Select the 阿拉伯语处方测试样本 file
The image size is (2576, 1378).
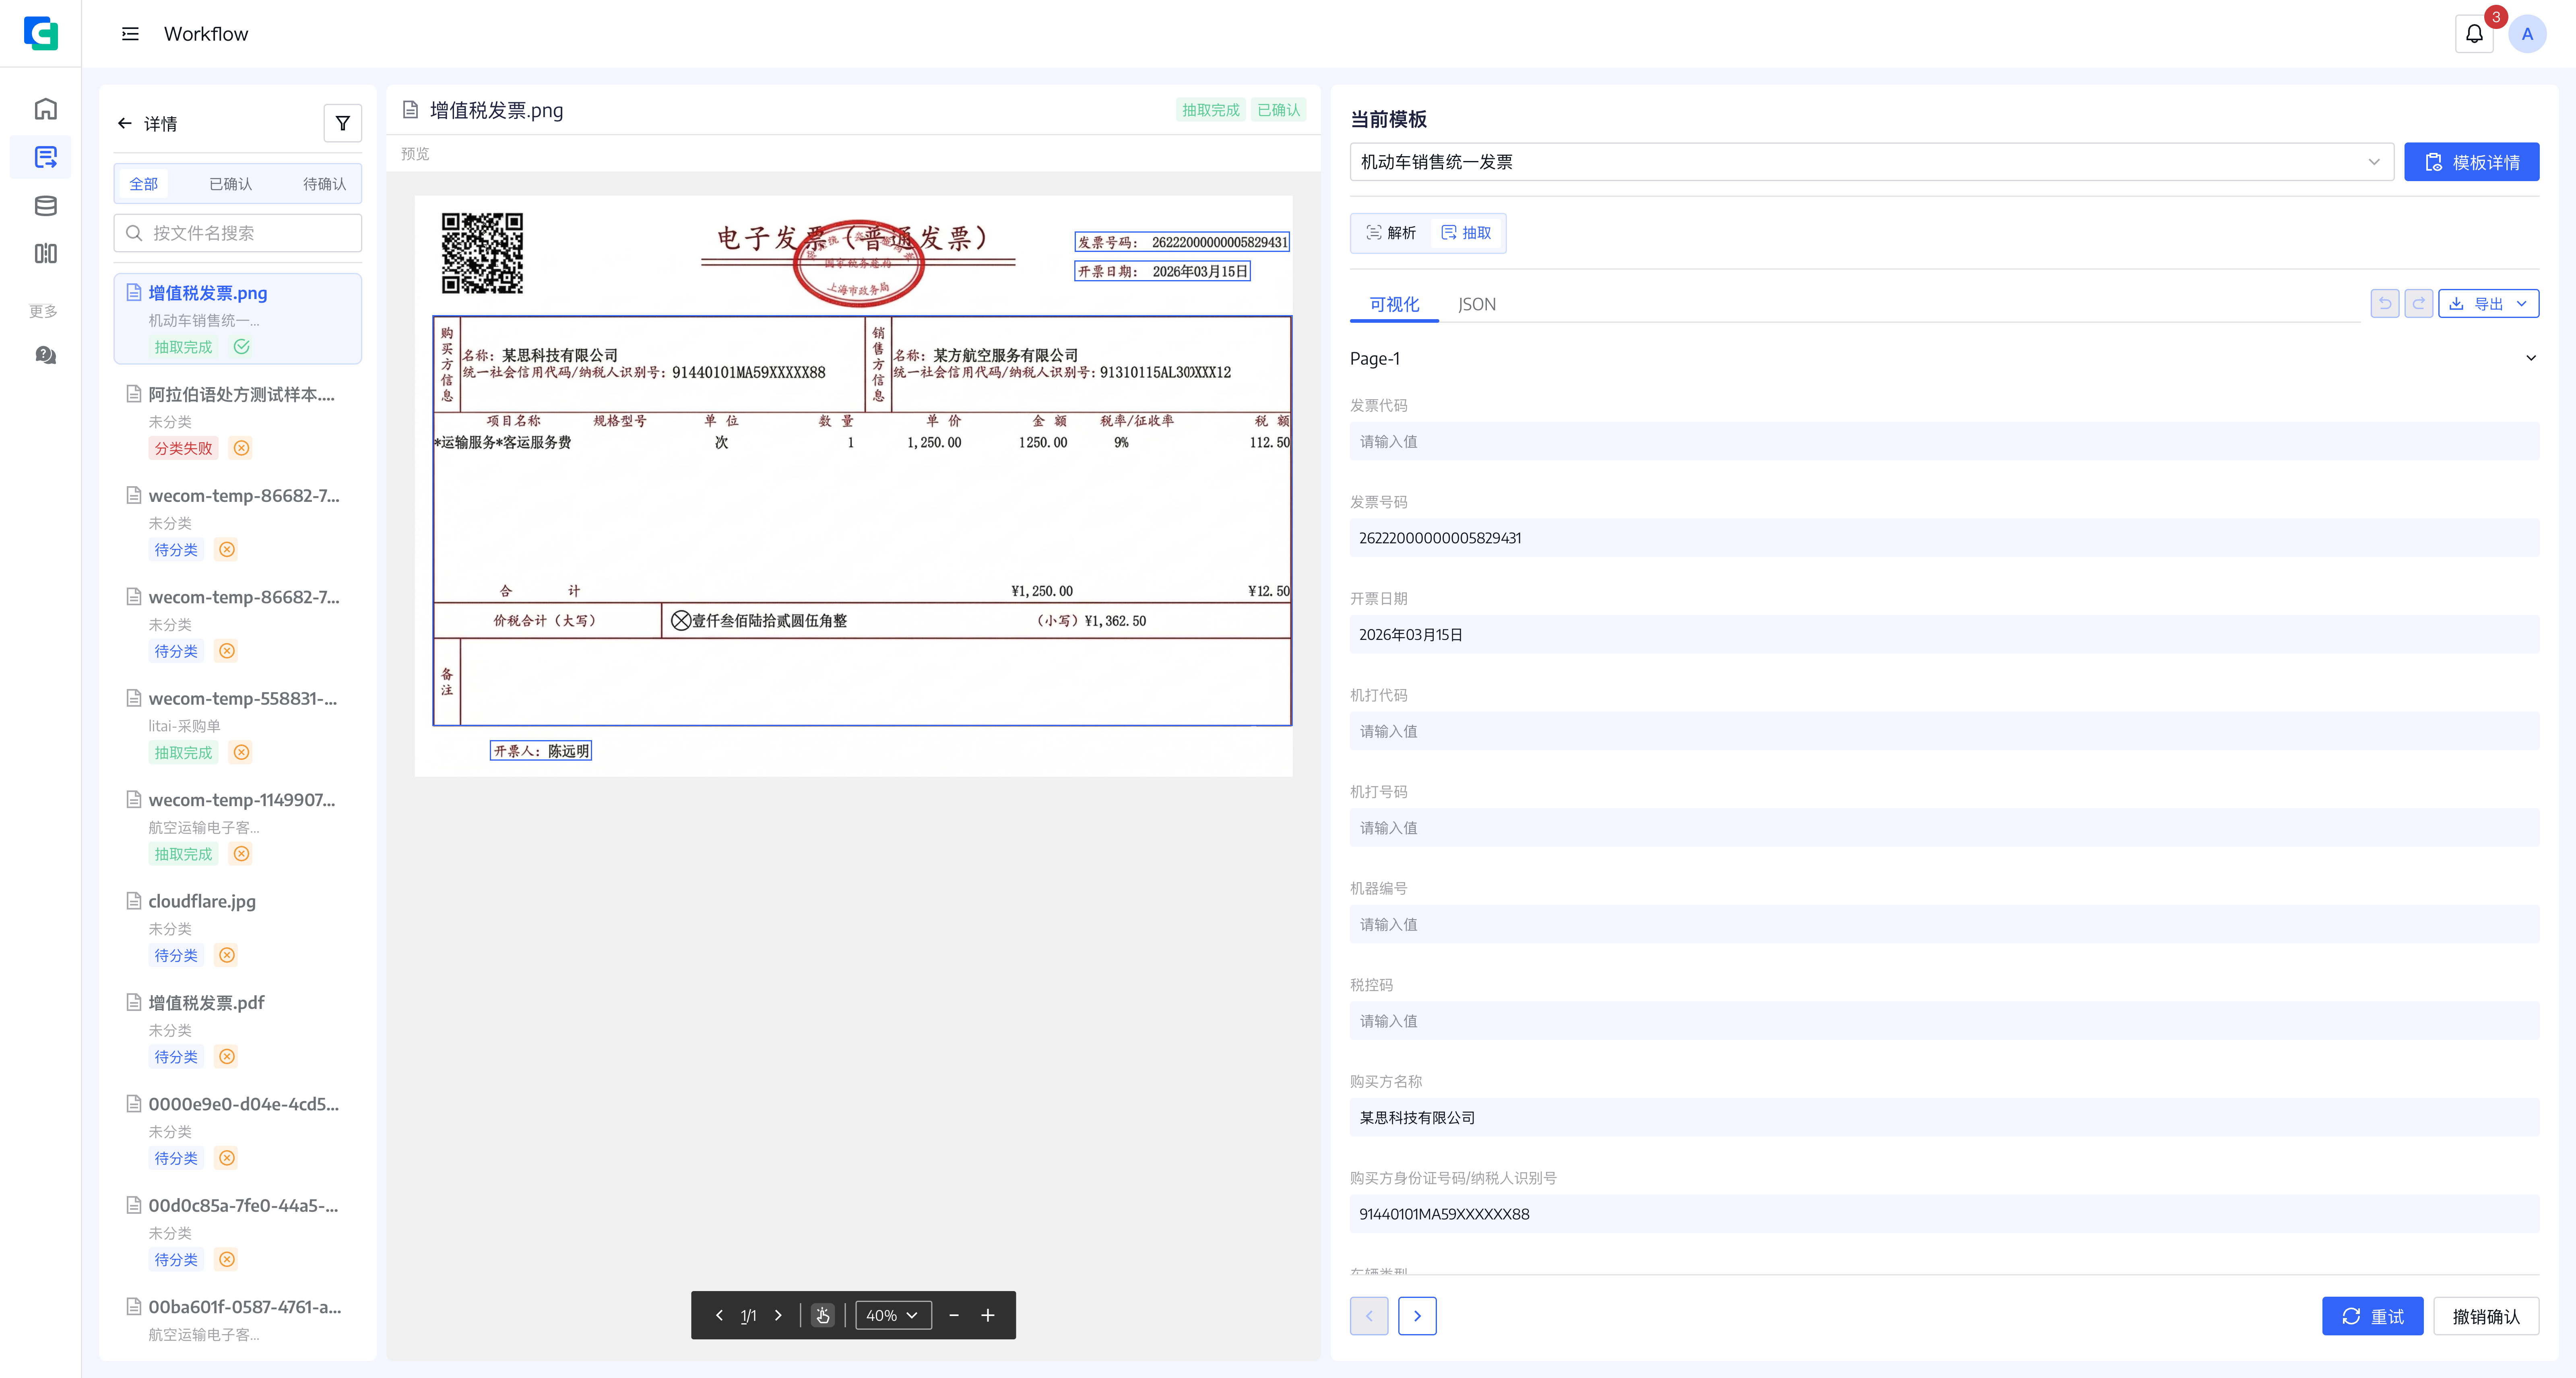238,420
